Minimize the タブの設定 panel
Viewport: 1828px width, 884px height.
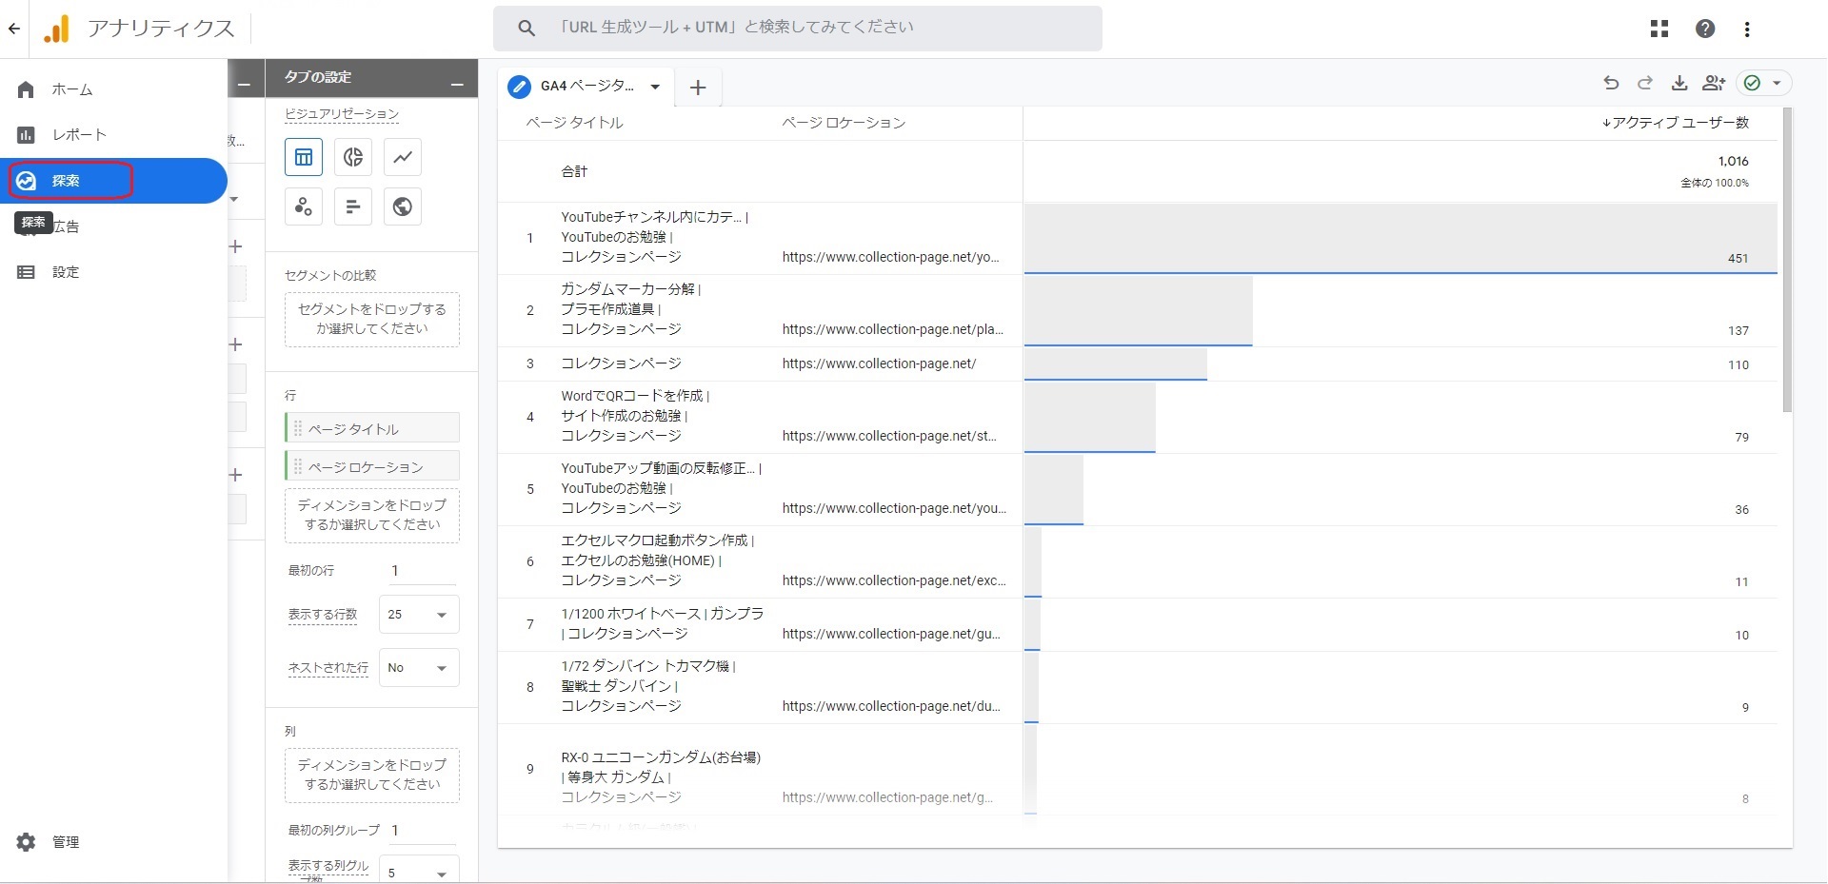pos(458,85)
